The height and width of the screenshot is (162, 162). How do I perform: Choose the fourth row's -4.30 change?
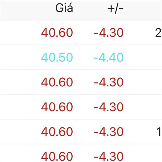(108, 107)
